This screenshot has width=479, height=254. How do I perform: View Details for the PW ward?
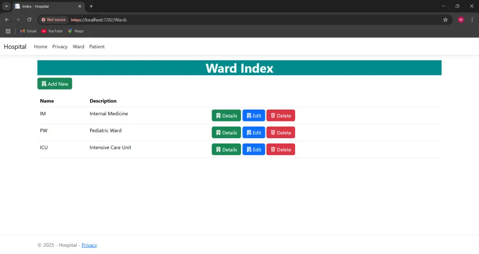(x=227, y=133)
